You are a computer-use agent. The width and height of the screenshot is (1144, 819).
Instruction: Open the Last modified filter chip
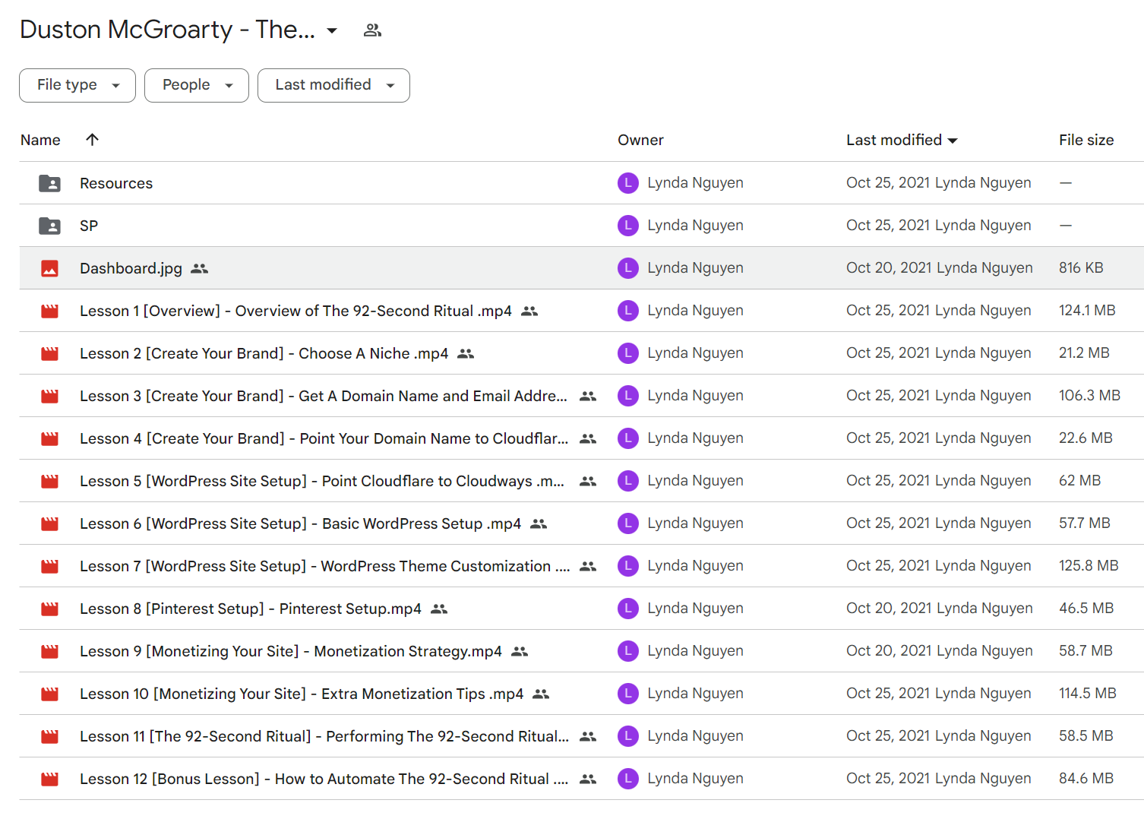point(333,85)
